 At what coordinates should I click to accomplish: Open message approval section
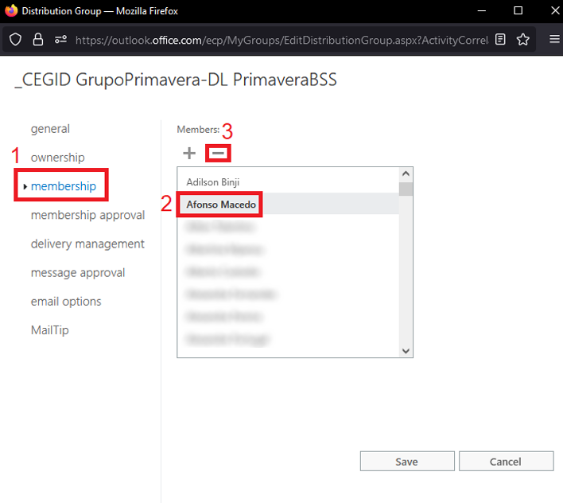pyautogui.click(x=78, y=272)
